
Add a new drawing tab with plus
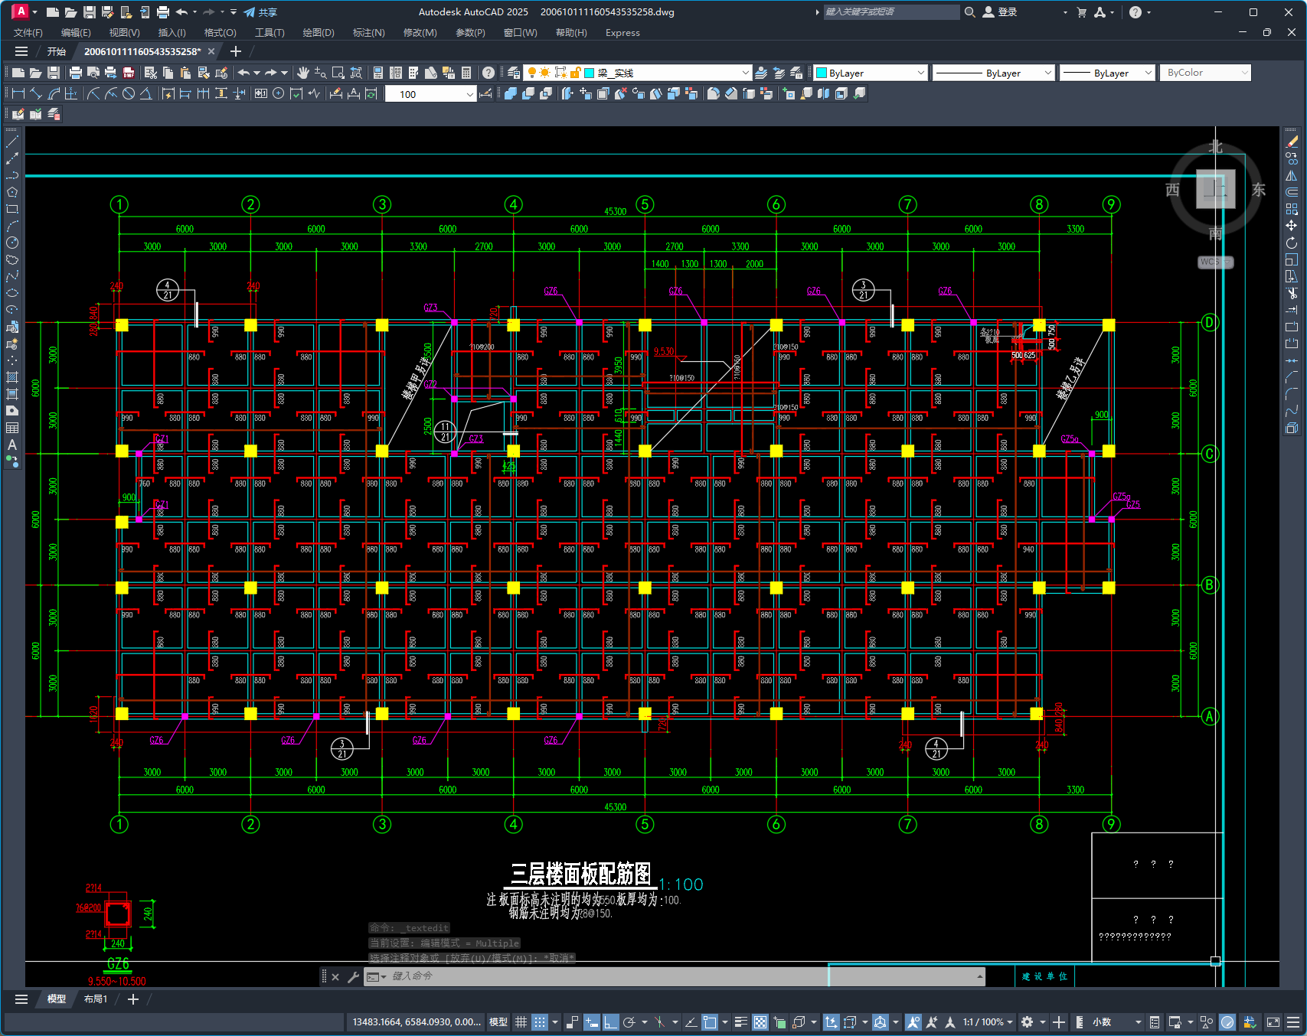pyautogui.click(x=236, y=51)
